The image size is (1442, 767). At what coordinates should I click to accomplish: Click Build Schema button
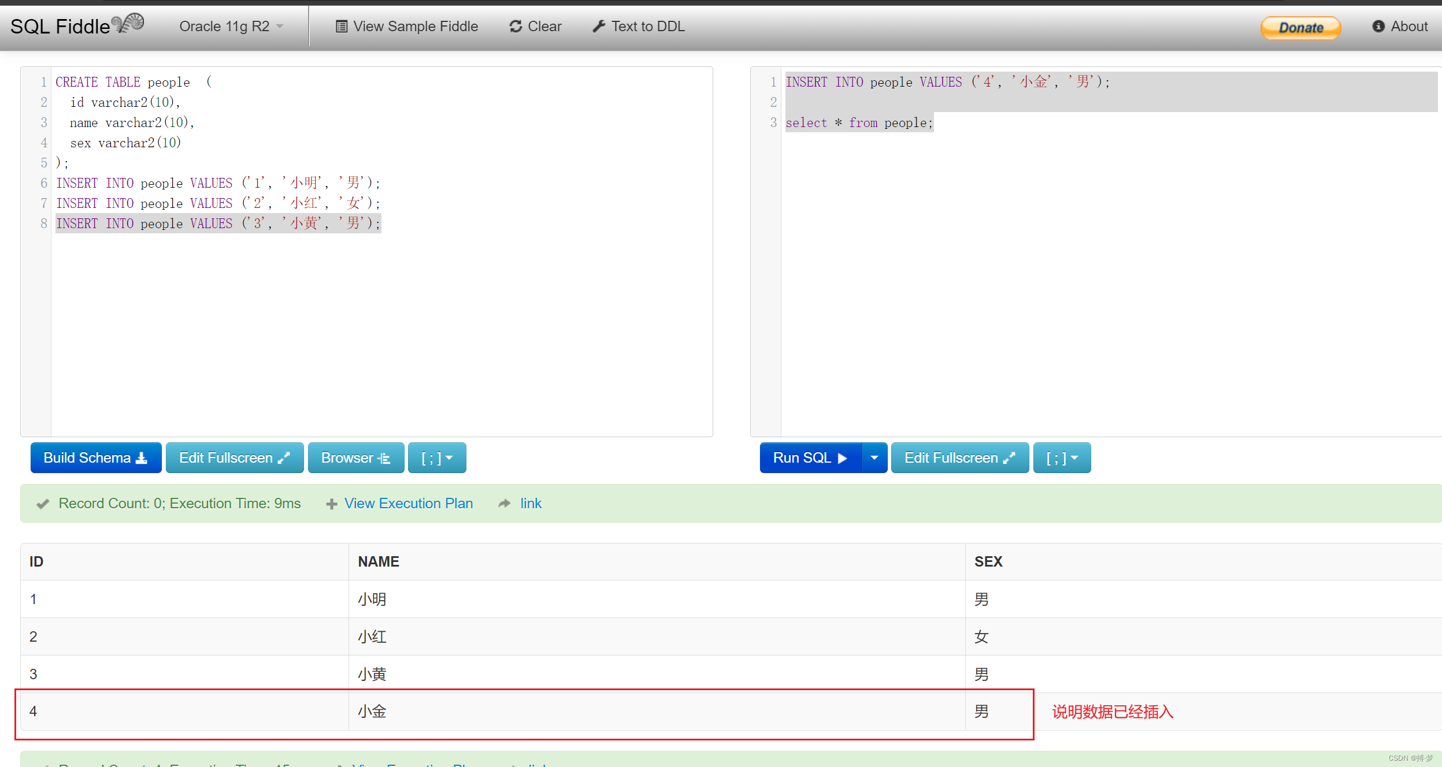tap(95, 458)
